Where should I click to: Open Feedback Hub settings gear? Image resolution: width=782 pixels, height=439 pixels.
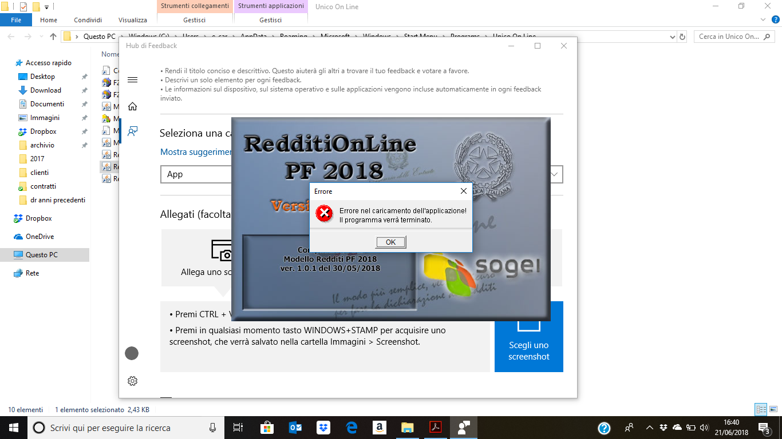(x=132, y=381)
